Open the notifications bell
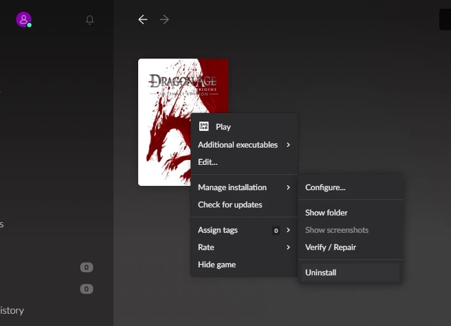This screenshot has width=451, height=326. point(89,20)
